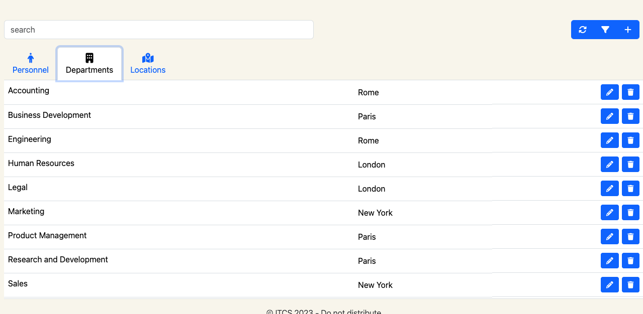Open the Locations tab
The height and width of the screenshot is (314, 643).
point(148,64)
